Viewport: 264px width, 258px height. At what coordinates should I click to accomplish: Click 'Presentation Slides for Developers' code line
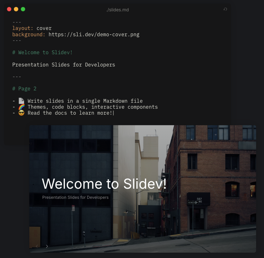64,65
